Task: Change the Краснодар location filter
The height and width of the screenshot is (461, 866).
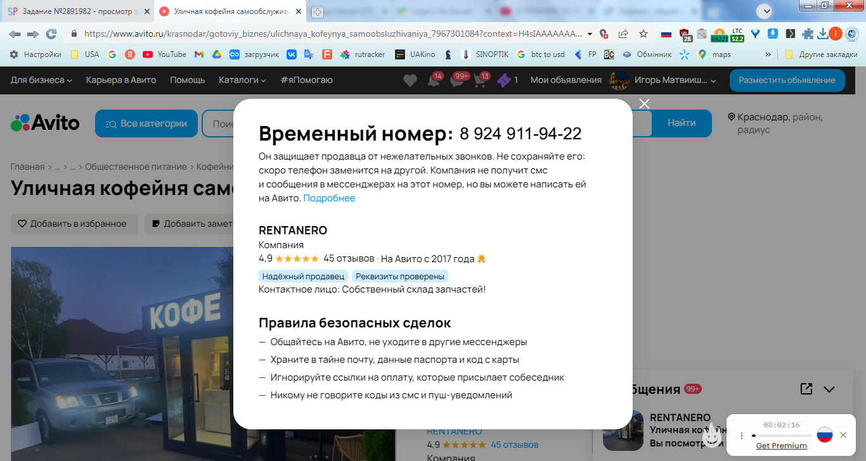Action: (x=775, y=123)
